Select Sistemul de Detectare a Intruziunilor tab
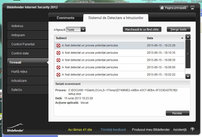 click(x=116, y=18)
